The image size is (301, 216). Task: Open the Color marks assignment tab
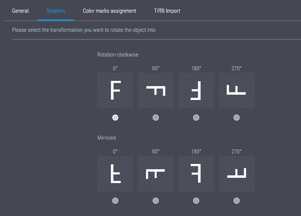tap(109, 10)
